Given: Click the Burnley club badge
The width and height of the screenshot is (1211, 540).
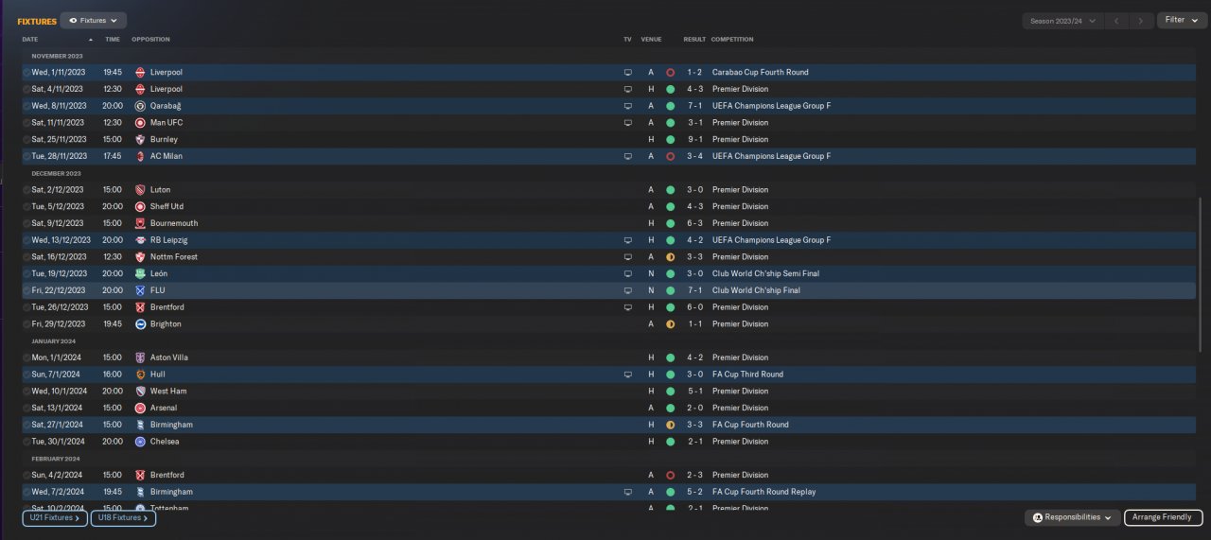Looking at the screenshot, I should (140, 139).
